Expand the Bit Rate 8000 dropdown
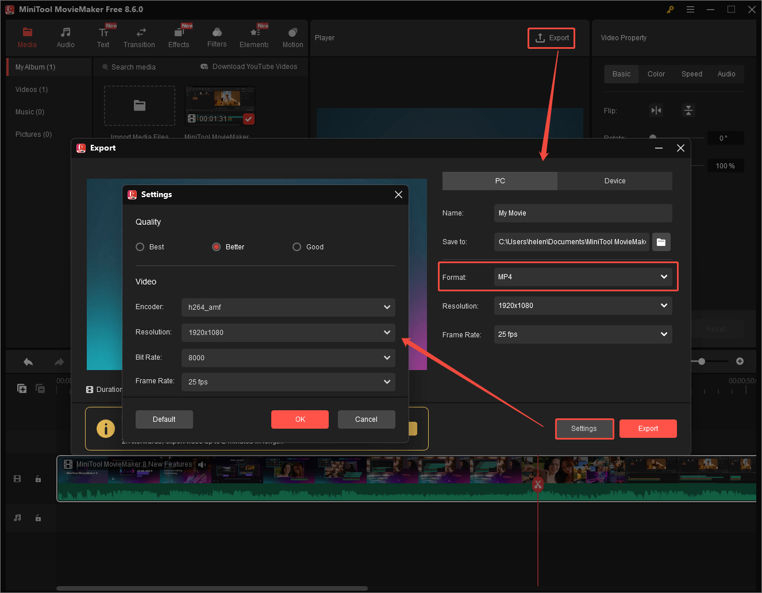762x593 pixels. [288, 358]
